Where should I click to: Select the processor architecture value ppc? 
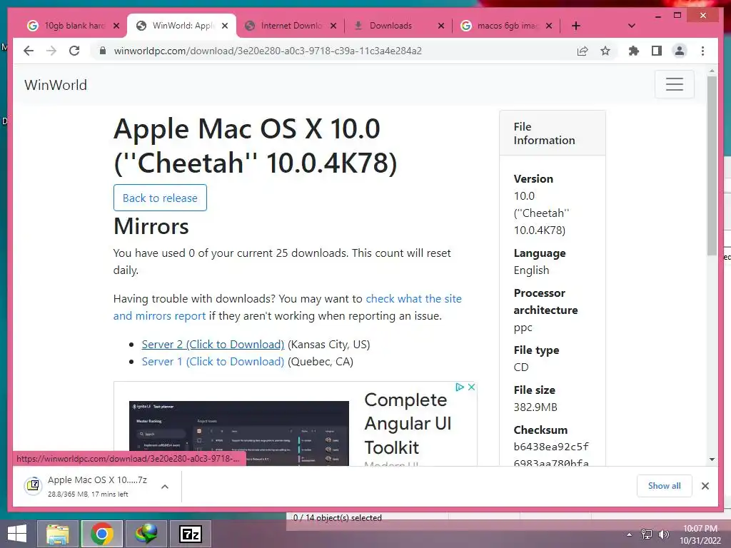point(523,328)
